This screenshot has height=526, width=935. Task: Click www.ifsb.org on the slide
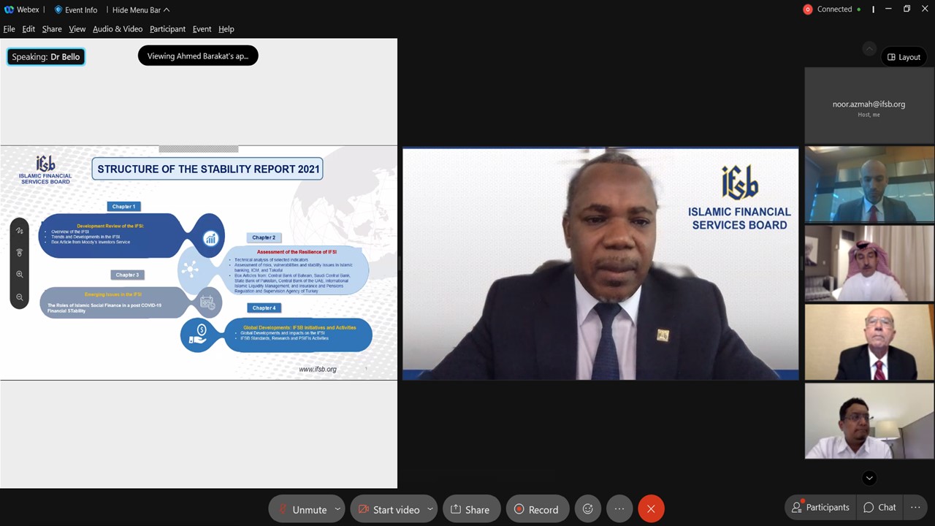point(318,369)
